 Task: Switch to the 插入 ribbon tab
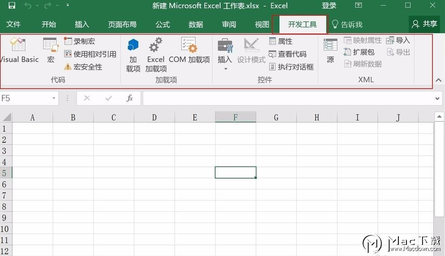(x=82, y=24)
